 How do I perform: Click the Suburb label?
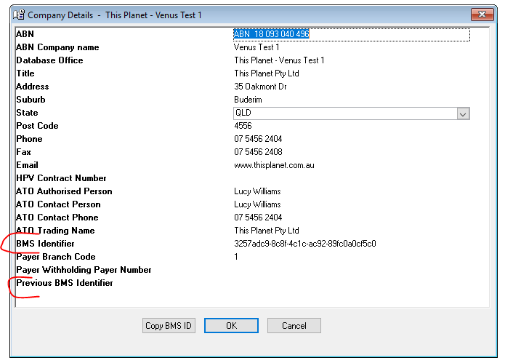click(x=31, y=100)
